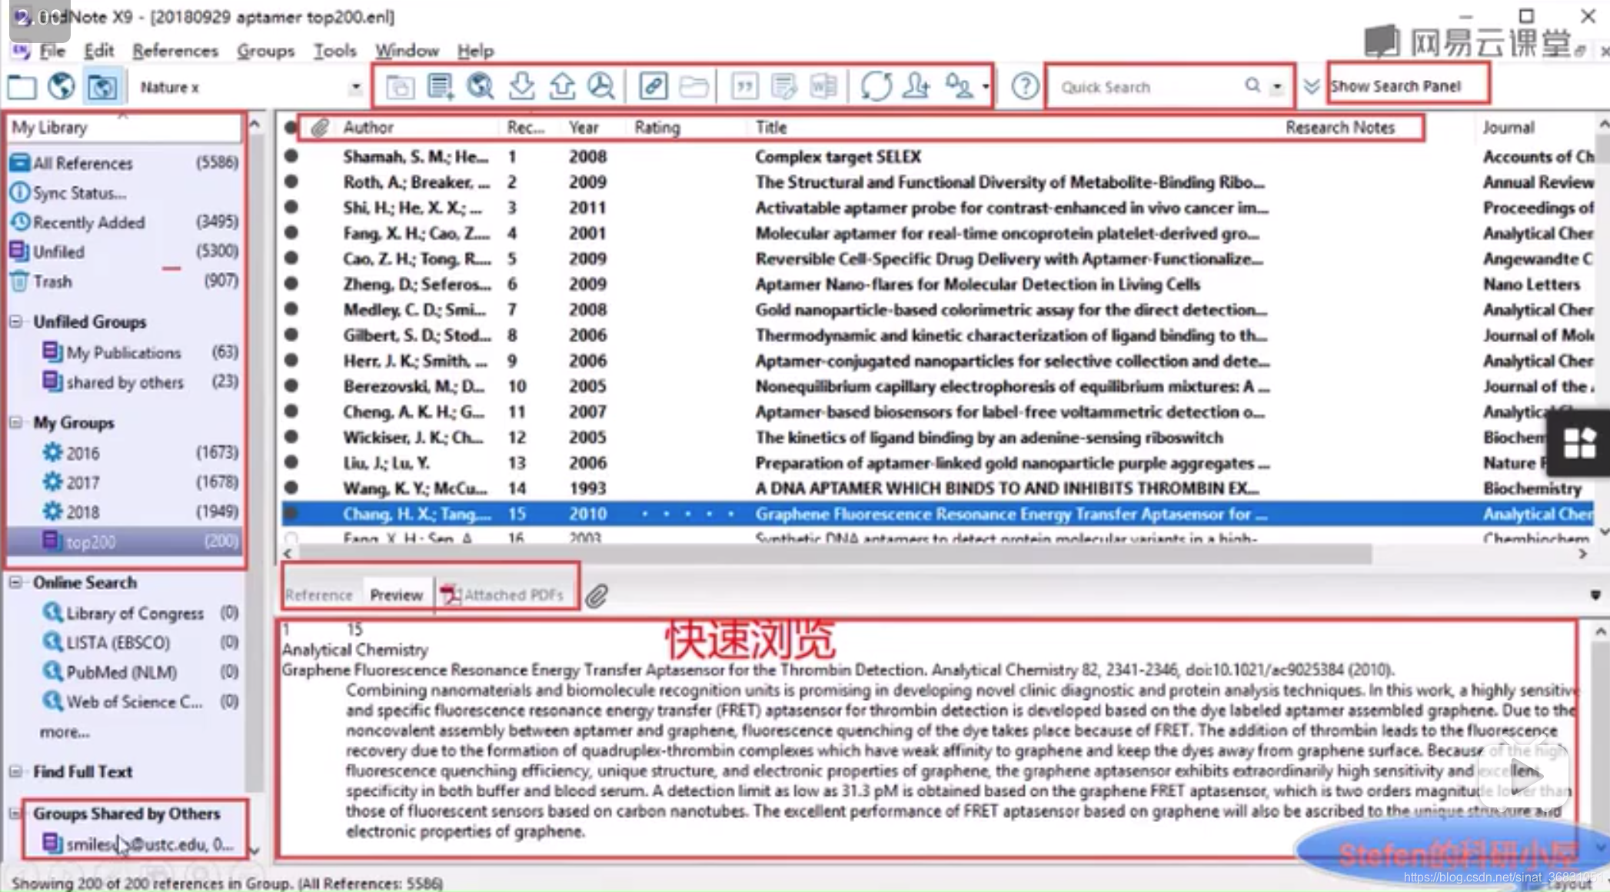Open the References menu

(x=175, y=51)
